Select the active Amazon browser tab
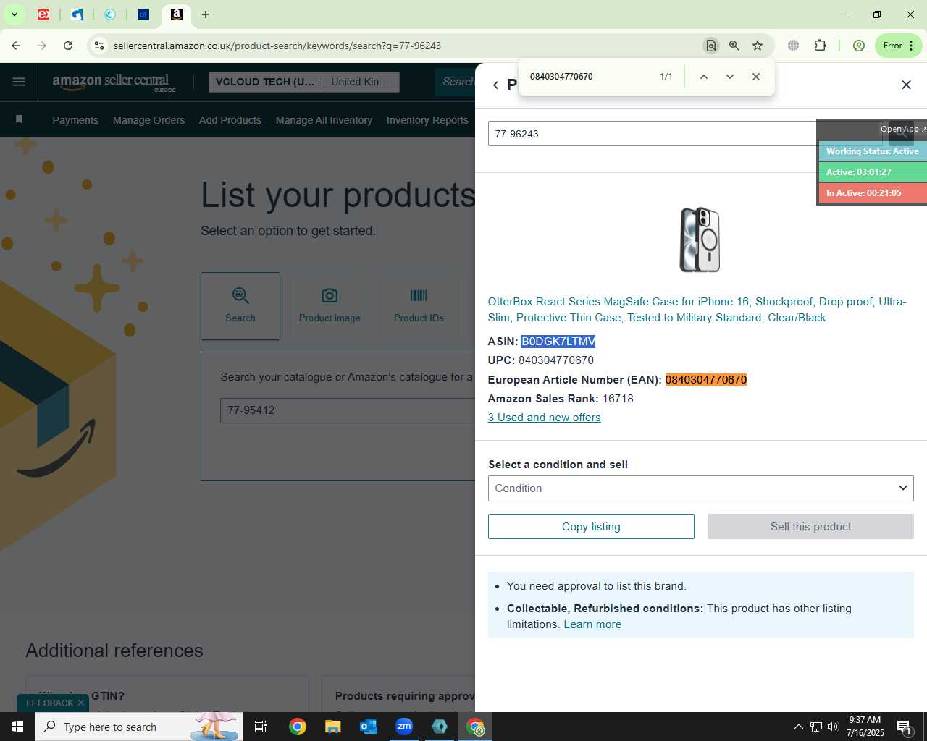Viewport: 927px width, 741px height. 176,14
